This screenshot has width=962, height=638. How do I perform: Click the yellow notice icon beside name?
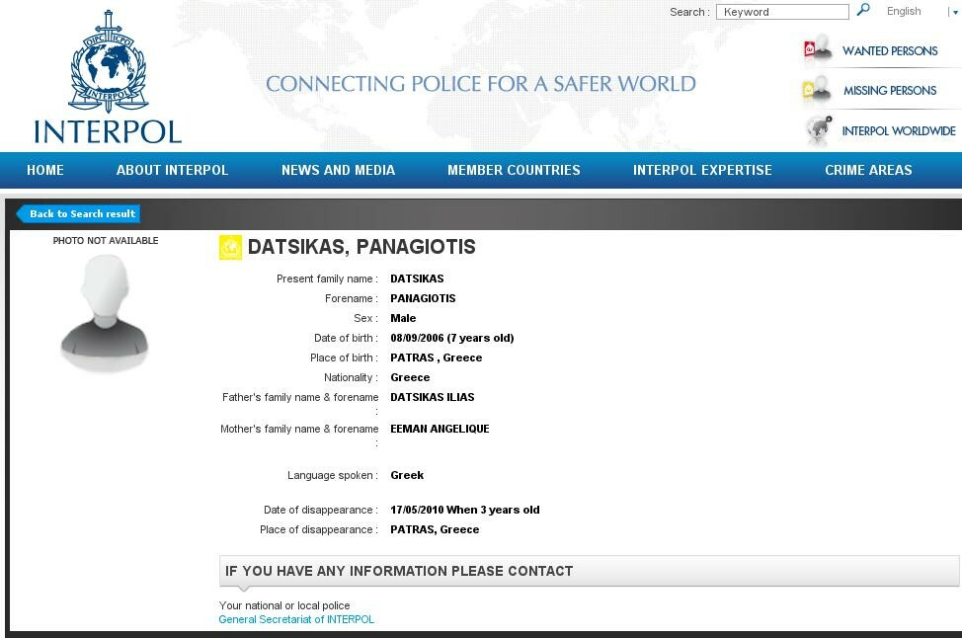(x=230, y=247)
